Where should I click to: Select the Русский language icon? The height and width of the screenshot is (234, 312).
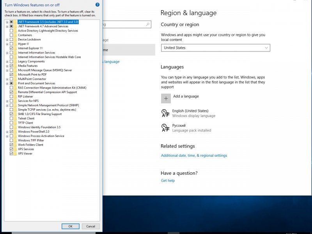pos(165,128)
